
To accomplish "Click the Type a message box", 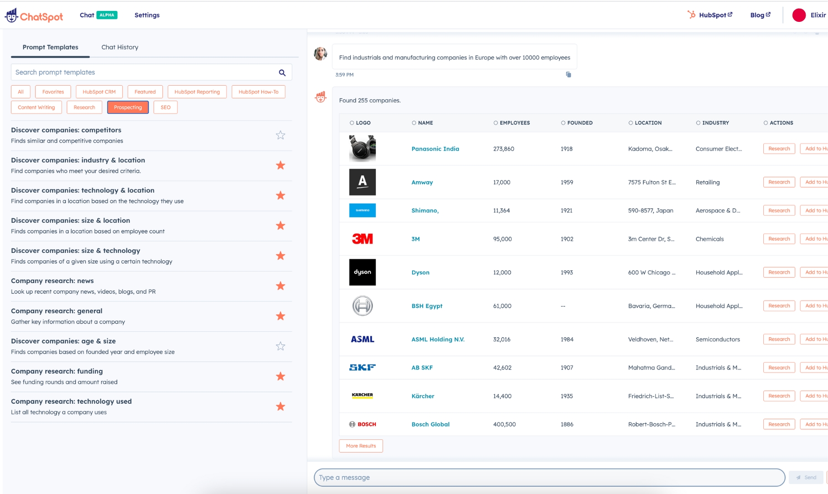I will click(549, 478).
